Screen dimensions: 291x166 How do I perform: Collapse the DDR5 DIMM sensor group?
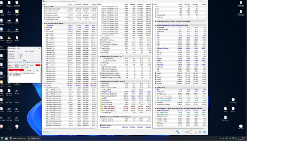(x=154, y=109)
